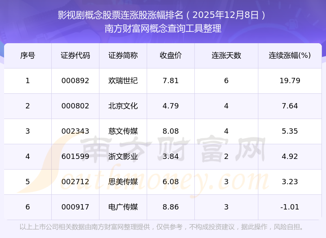The image size is (326, 238).
Task: Select stock name 北京文化
Action: click(x=123, y=106)
